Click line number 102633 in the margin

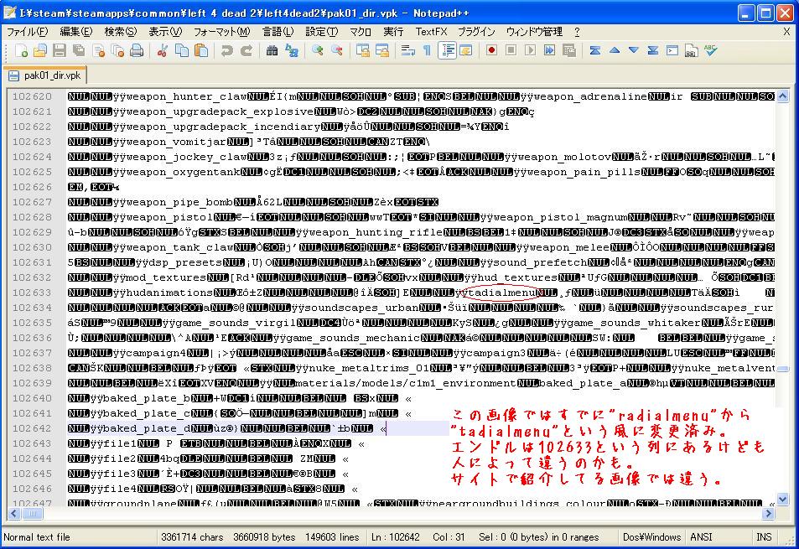click(x=32, y=293)
